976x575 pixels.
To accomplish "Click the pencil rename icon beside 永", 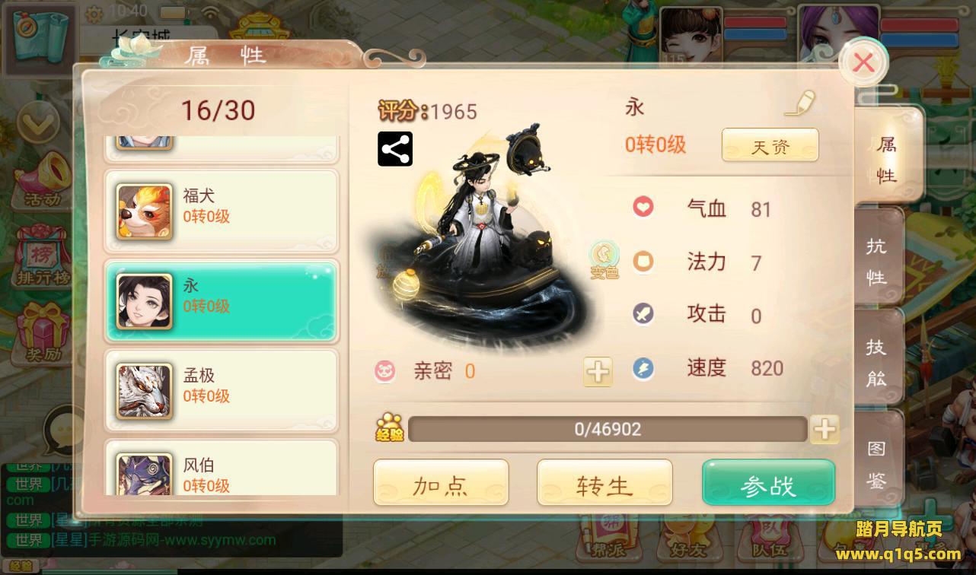I will [799, 104].
